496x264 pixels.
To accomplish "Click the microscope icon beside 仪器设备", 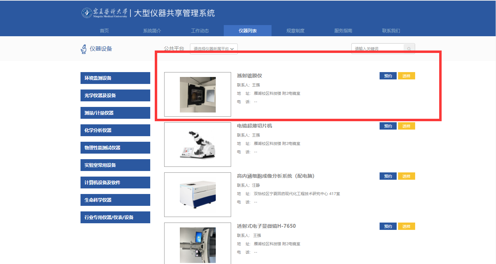I will (84, 49).
